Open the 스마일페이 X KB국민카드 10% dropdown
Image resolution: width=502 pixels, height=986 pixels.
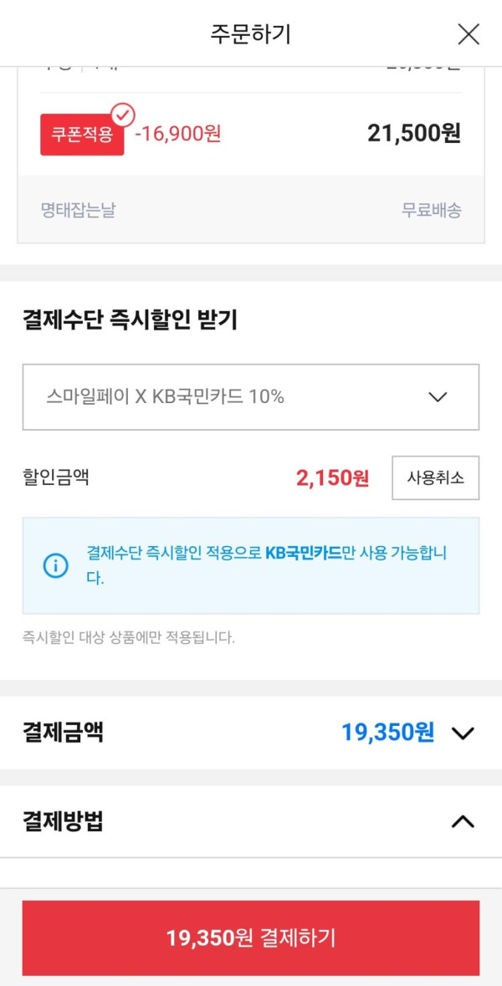pos(251,396)
